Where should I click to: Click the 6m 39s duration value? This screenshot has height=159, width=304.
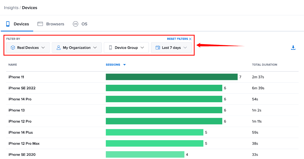258,88
